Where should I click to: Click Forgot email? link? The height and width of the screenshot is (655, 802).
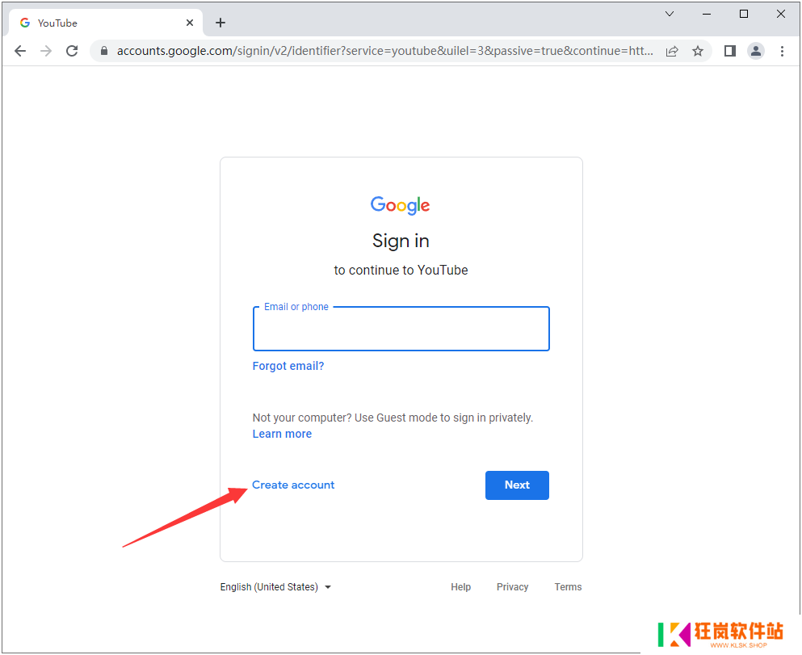pos(288,366)
